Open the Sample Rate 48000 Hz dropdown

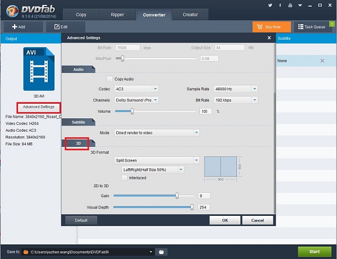[x=235, y=89]
